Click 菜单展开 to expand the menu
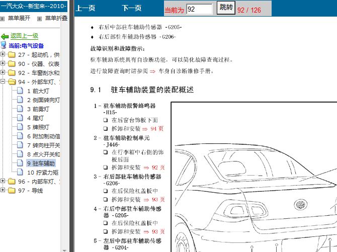Image resolution: width=337 pixels, height=252 pixels. click(19, 18)
